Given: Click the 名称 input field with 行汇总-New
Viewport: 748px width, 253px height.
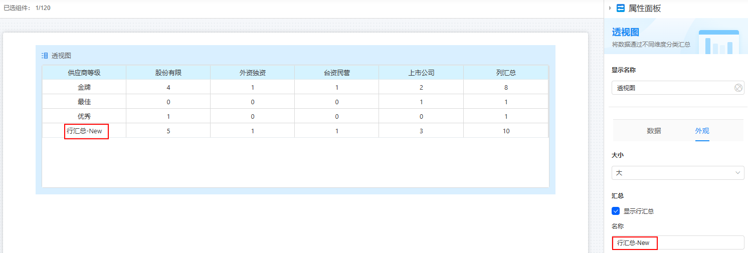Looking at the screenshot, I should (678, 242).
